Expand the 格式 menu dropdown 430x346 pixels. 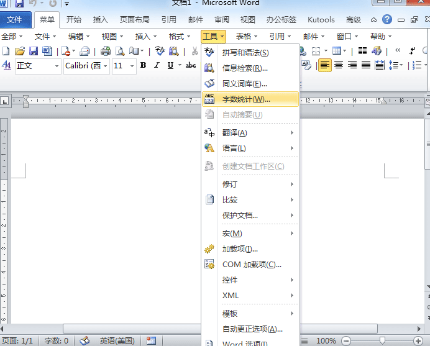pos(180,36)
